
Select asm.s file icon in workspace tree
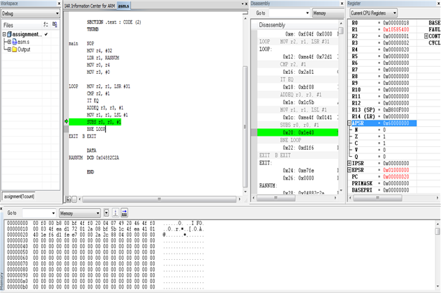point(15,42)
